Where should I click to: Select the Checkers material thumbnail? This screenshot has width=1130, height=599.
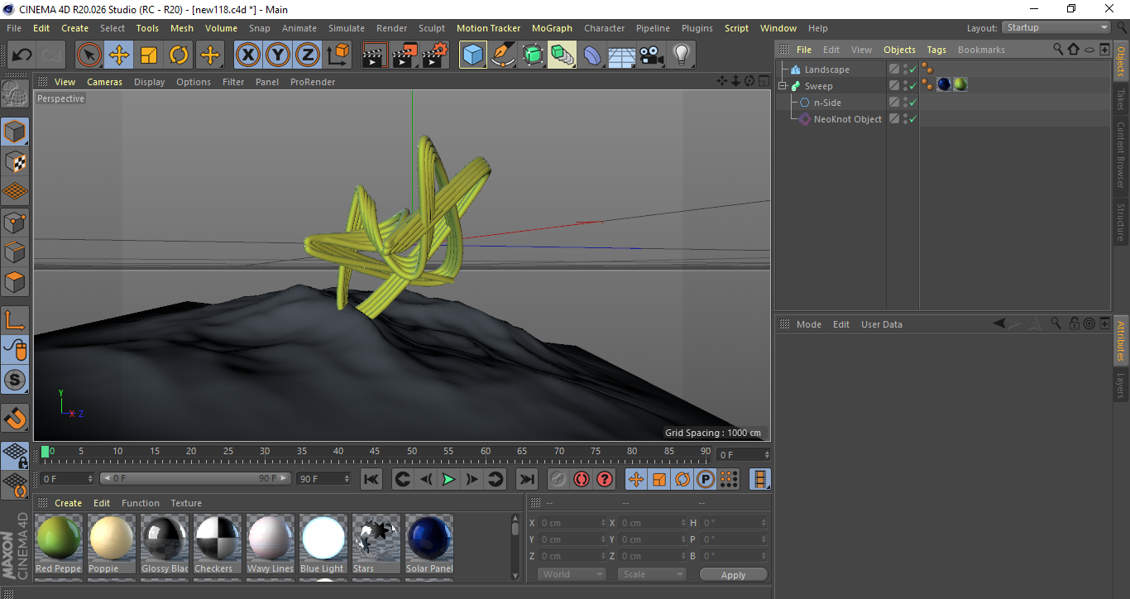click(218, 544)
